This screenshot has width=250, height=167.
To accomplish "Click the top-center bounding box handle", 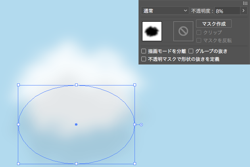I will [x=76, y=85].
